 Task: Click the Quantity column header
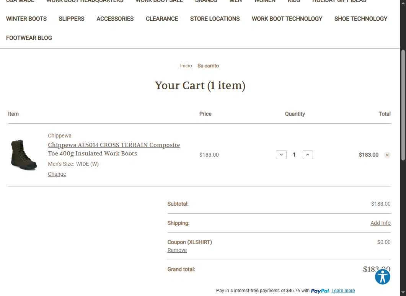[x=295, y=114]
